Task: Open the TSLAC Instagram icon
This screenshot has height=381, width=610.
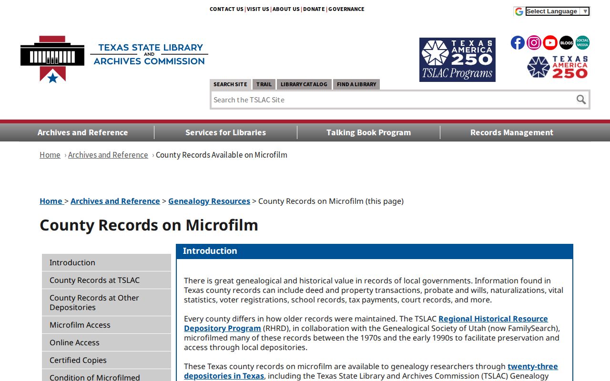Action: pos(534,43)
